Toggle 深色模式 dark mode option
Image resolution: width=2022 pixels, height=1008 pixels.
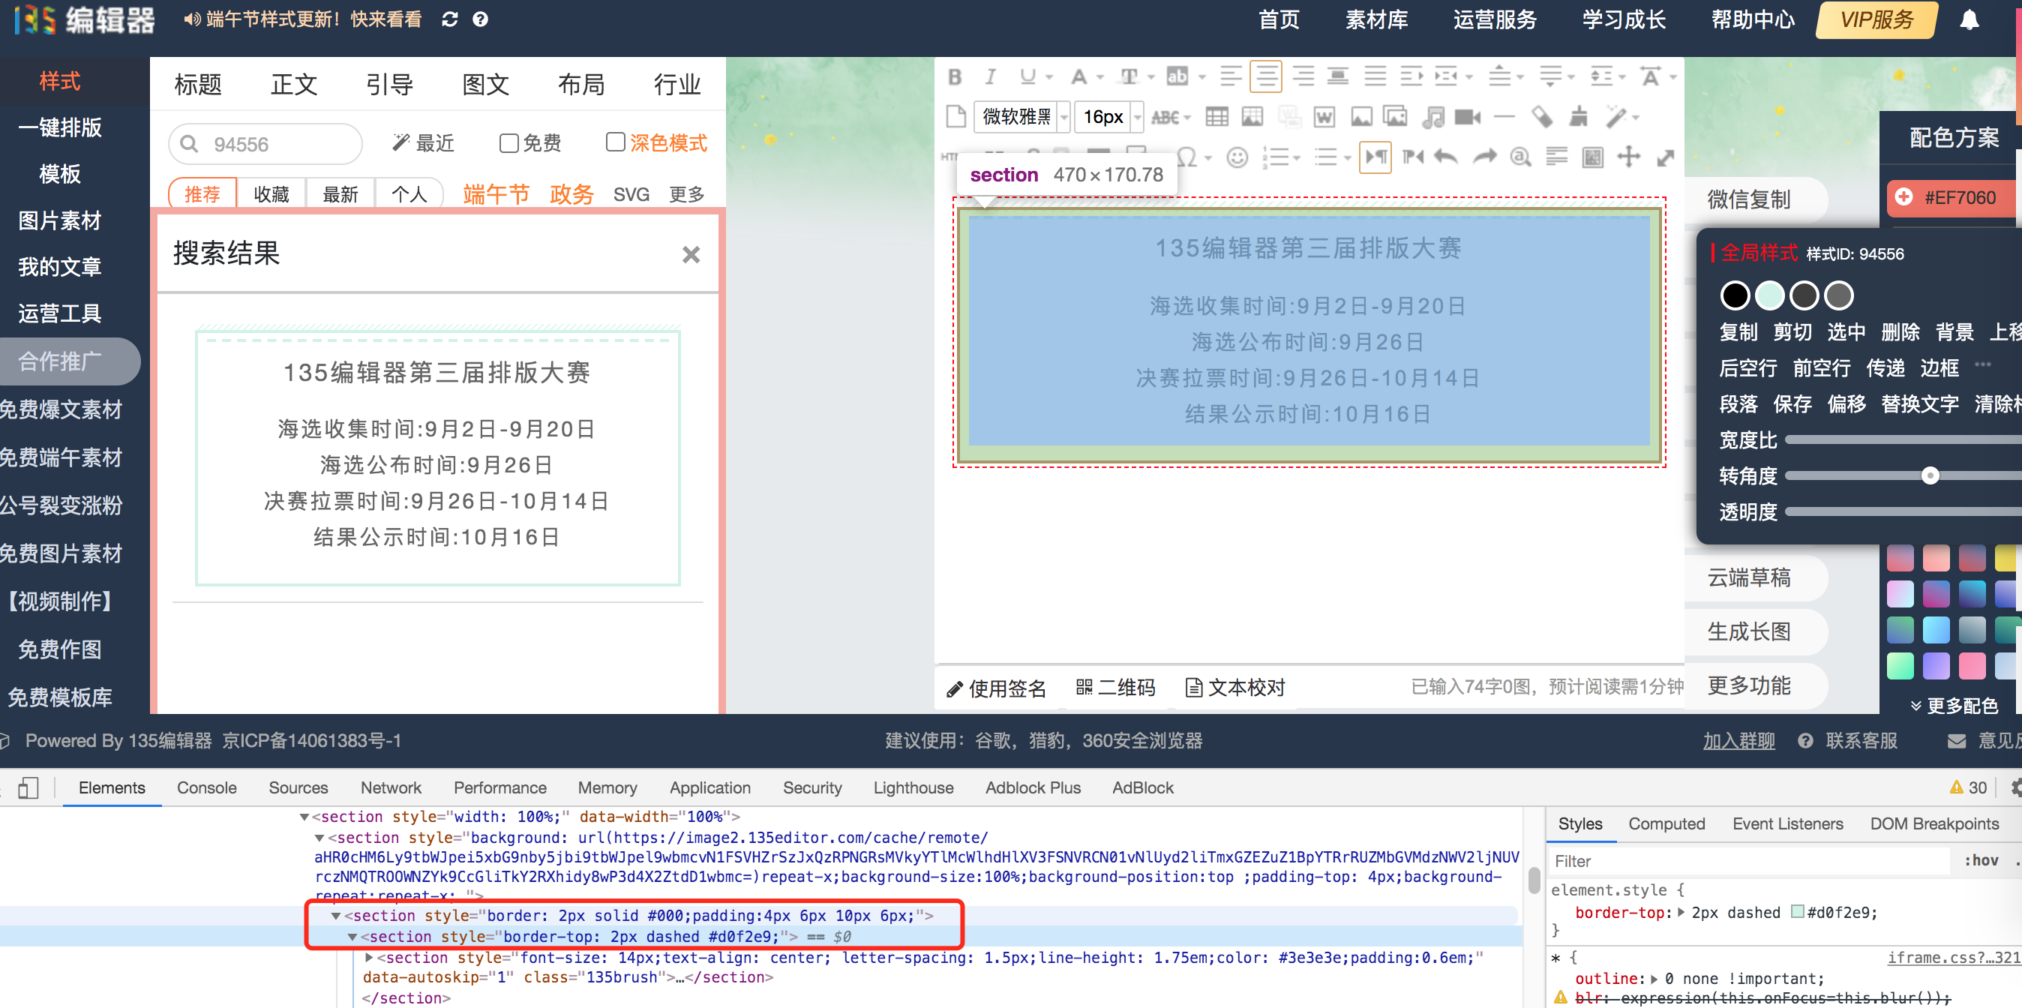click(x=616, y=143)
